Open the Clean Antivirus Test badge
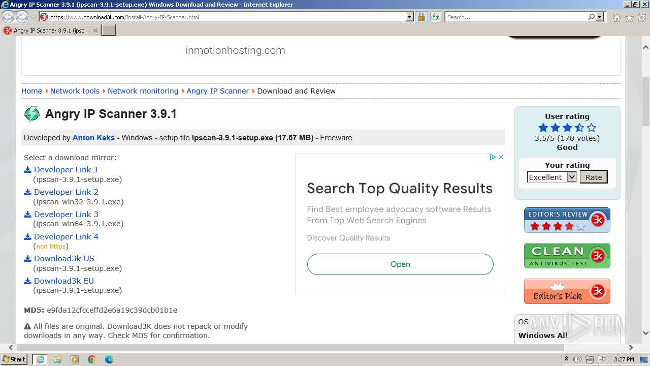Viewport: 650px width, 366px height. point(567,256)
